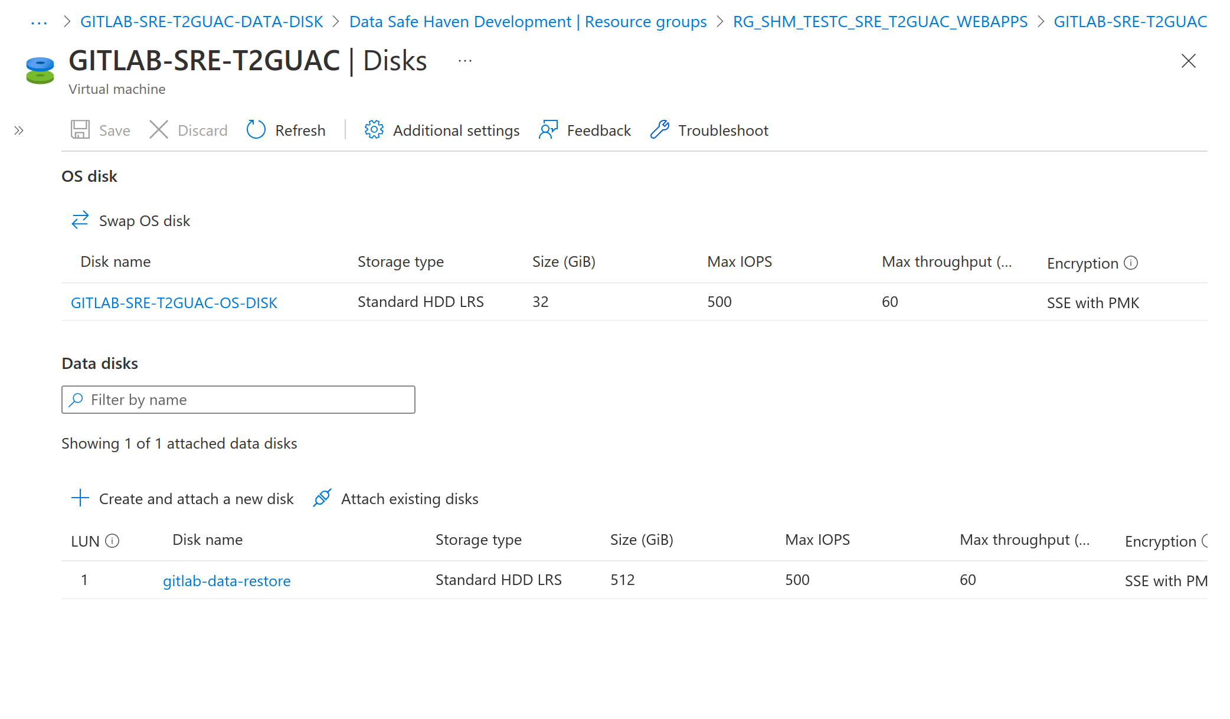The image size is (1230, 719).
Task: Click Troubleshoot label
Action: click(x=723, y=130)
